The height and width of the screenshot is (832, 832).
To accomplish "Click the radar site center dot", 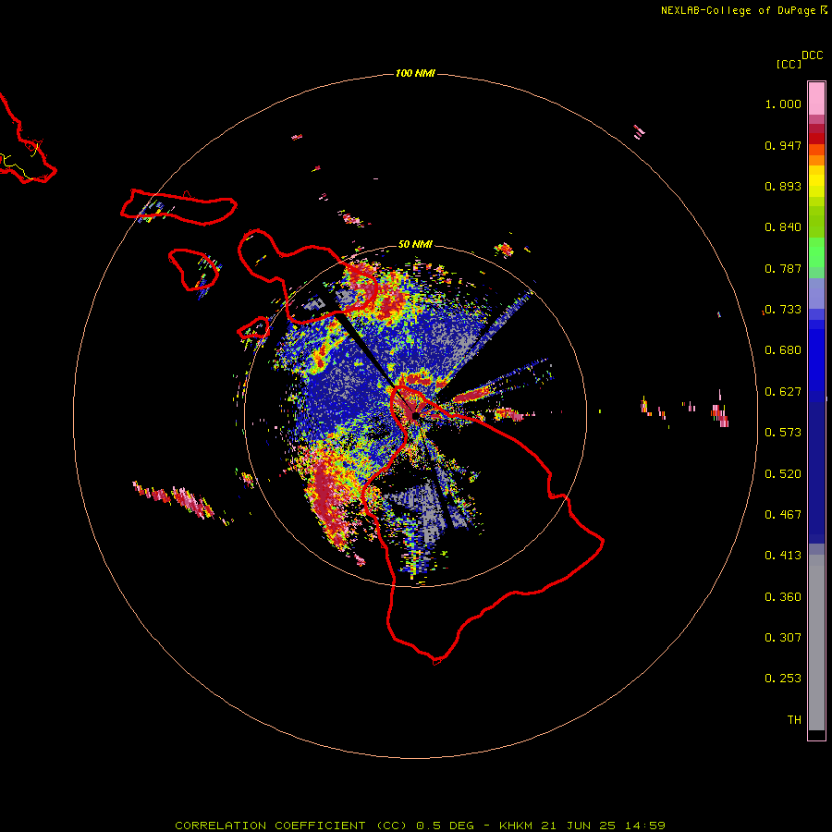I will [x=415, y=416].
